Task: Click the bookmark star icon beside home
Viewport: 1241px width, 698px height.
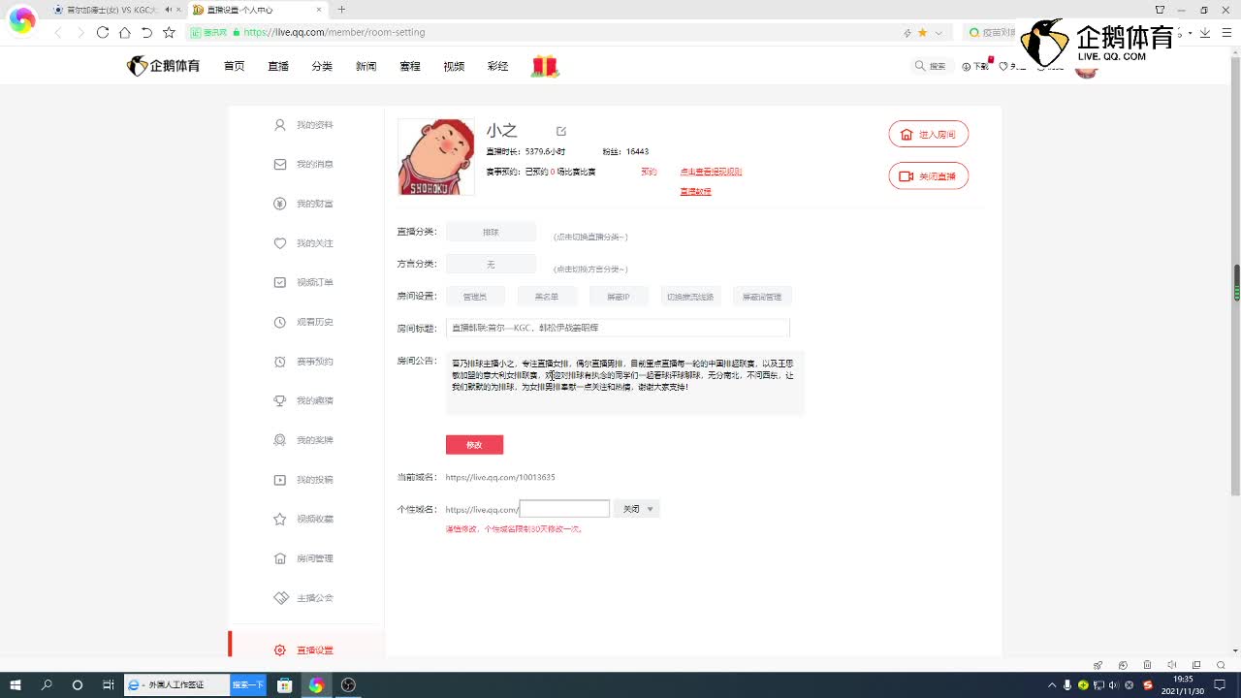Action: [169, 32]
